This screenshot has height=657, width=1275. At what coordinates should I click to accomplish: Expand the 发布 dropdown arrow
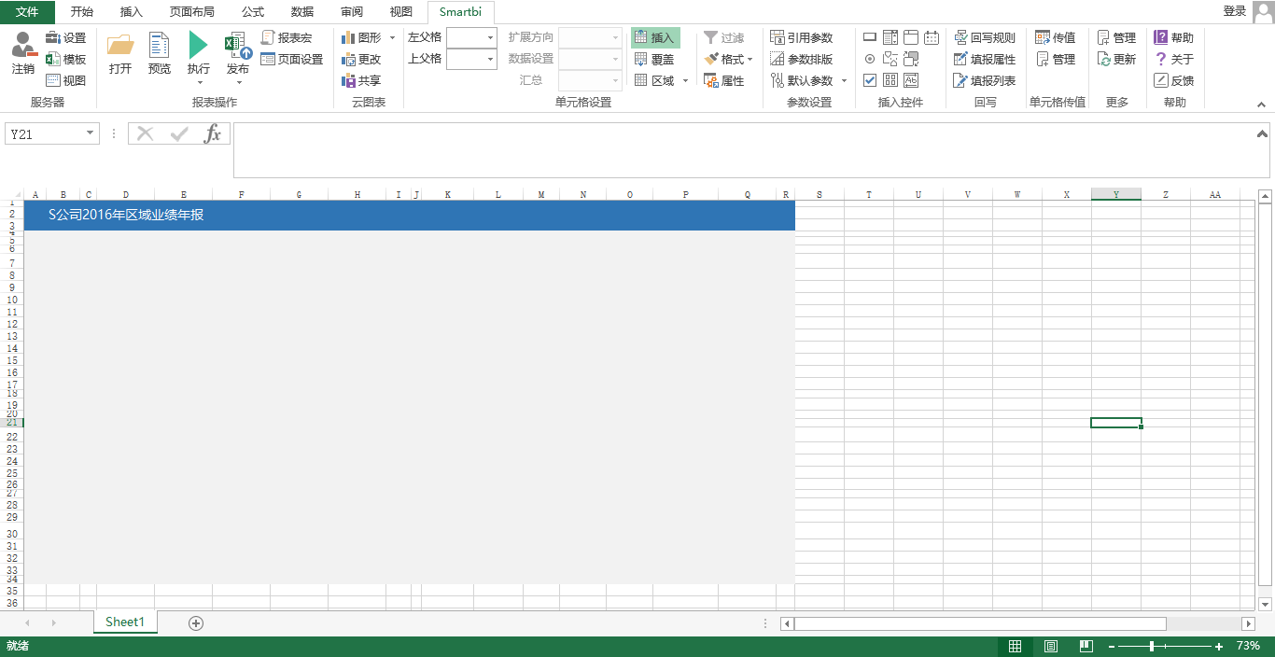click(x=238, y=82)
